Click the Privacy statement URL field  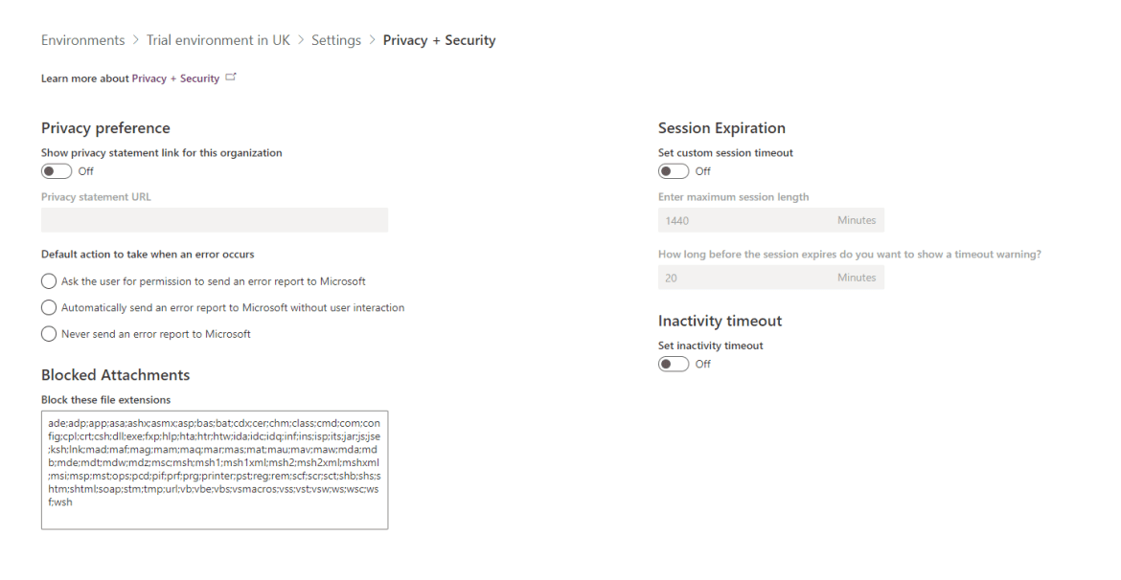[215, 220]
